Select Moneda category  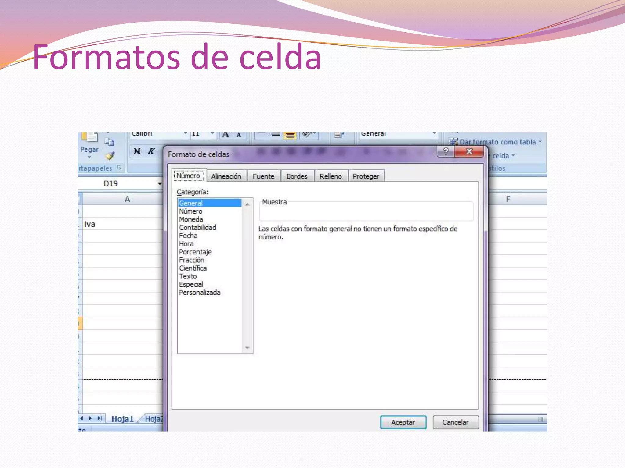(210, 219)
